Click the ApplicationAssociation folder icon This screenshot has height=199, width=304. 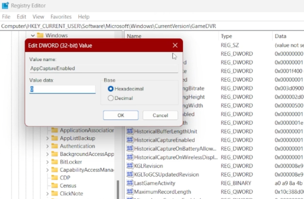click(x=55, y=130)
